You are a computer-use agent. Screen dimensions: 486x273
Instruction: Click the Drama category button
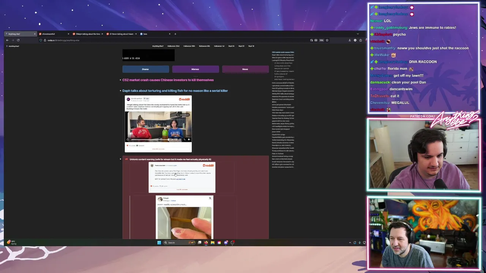click(x=145, y=69)
